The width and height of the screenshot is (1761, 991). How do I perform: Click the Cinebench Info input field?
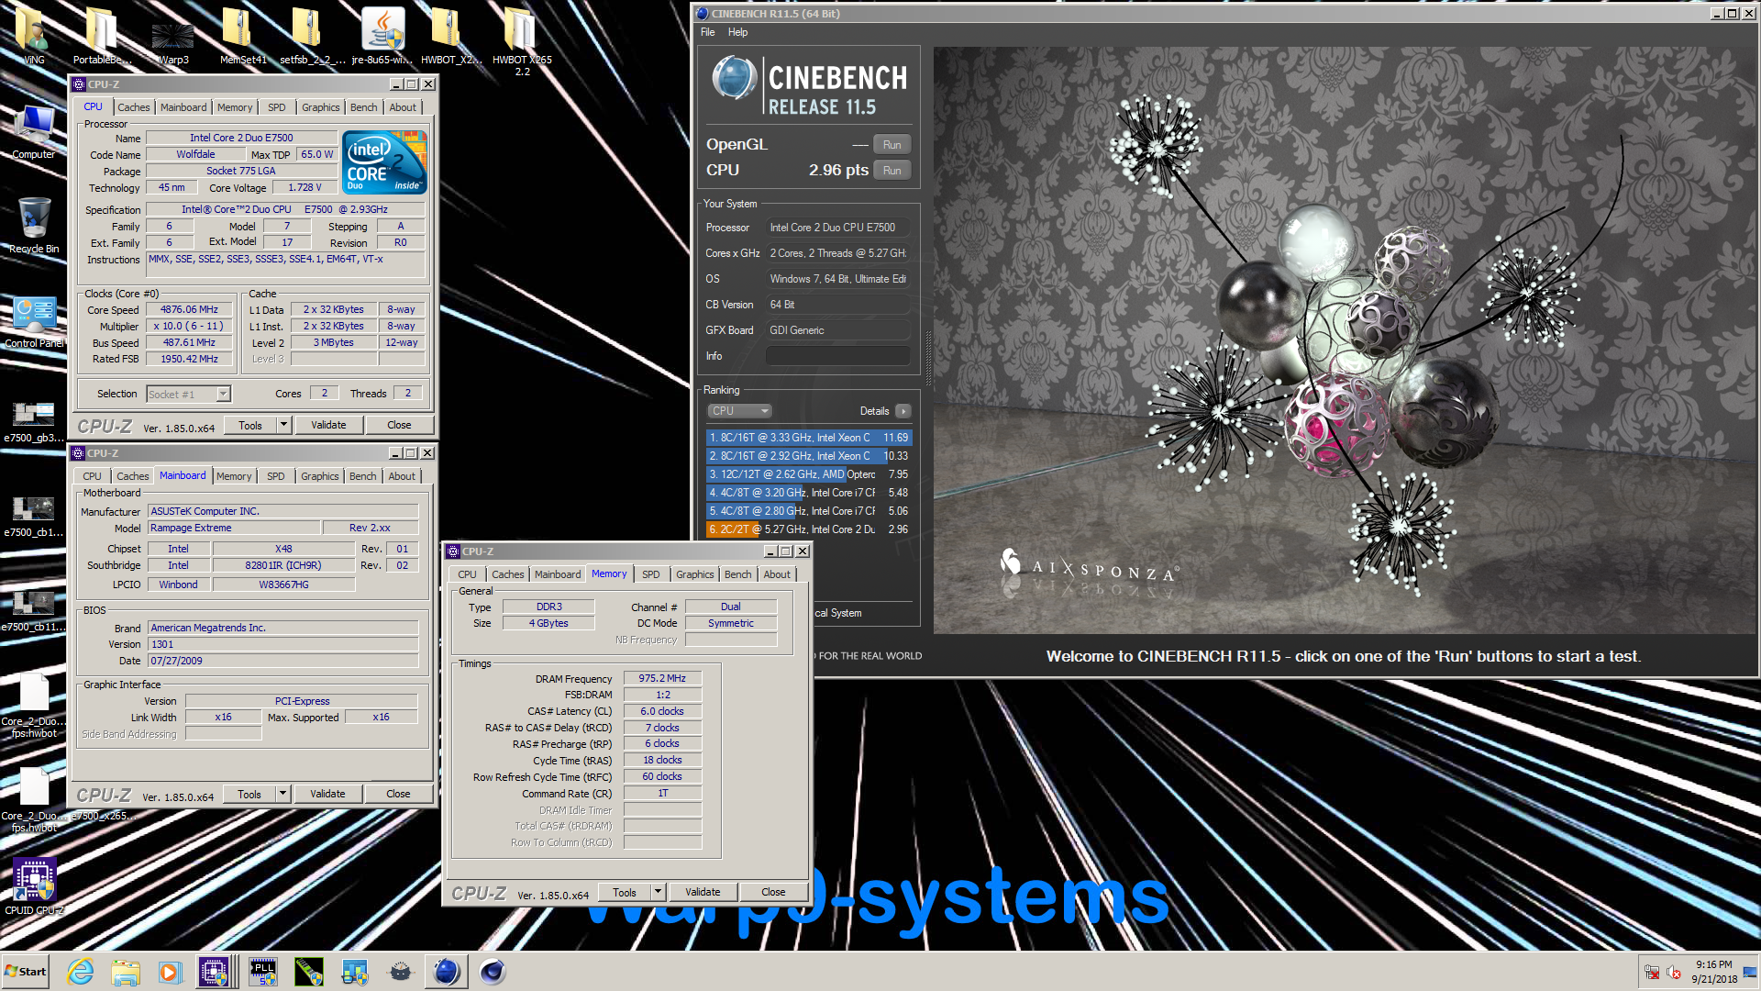point(838,356)
